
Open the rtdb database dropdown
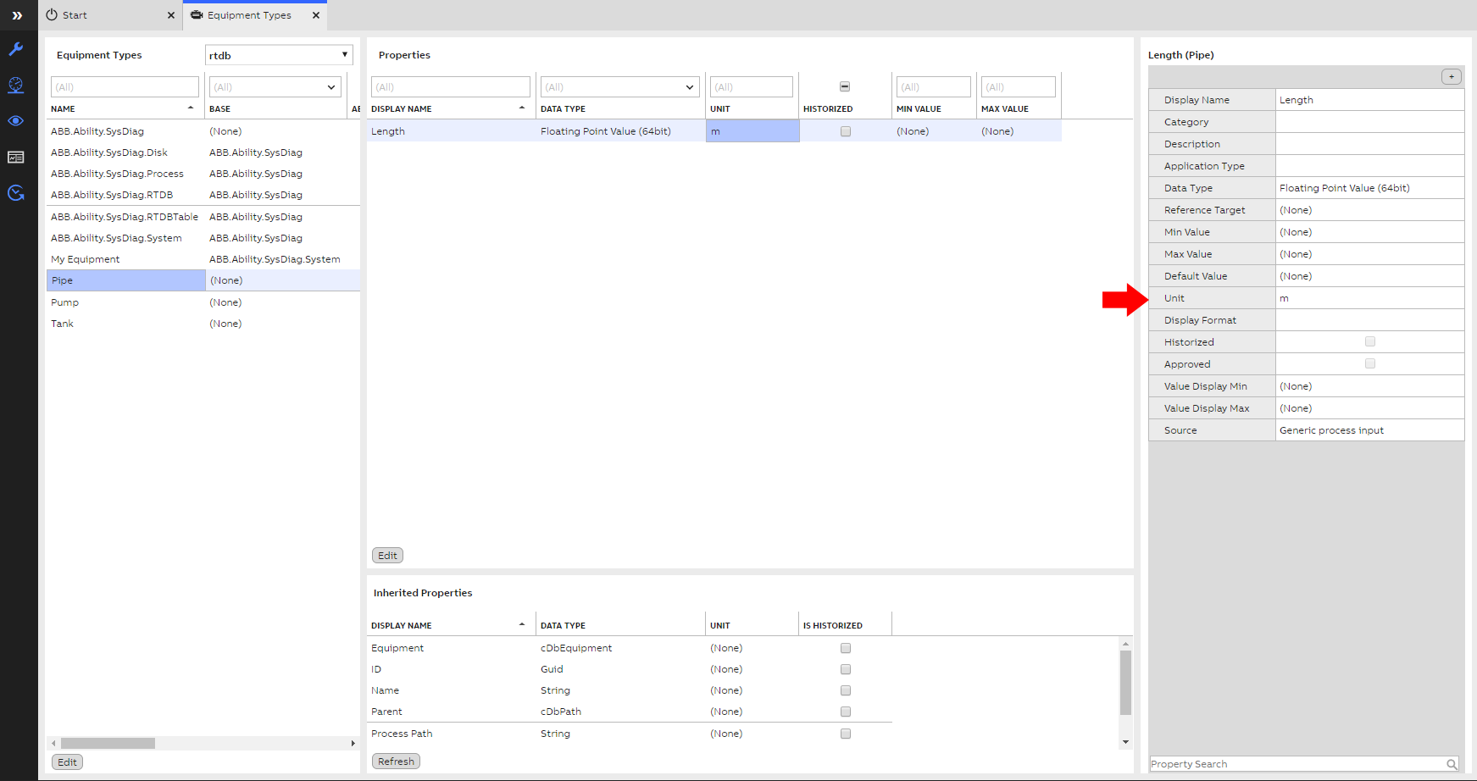[279, 55]
